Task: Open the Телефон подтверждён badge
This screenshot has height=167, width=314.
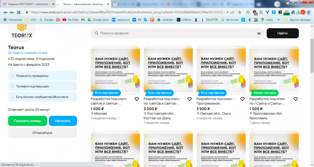Action: [x=43, y=87]
